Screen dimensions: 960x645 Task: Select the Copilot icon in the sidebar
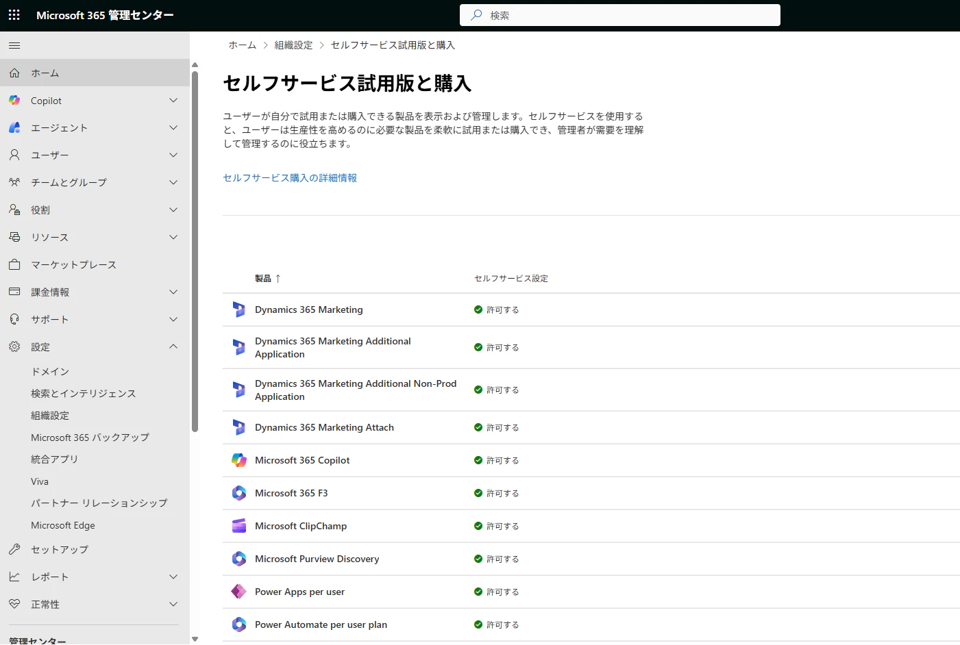coord(14,100)
